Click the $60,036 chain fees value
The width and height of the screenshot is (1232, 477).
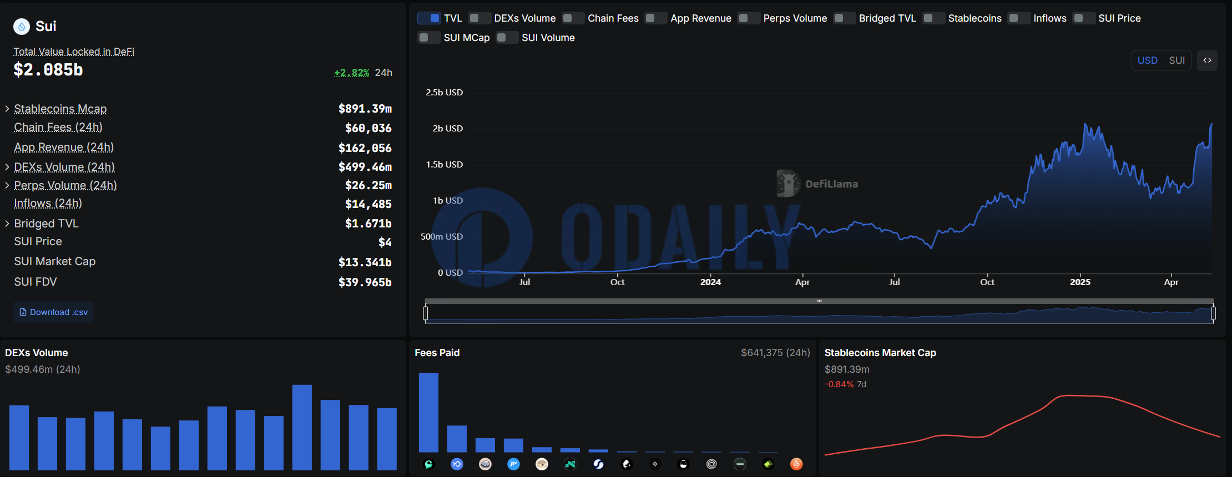pos(368,128)
